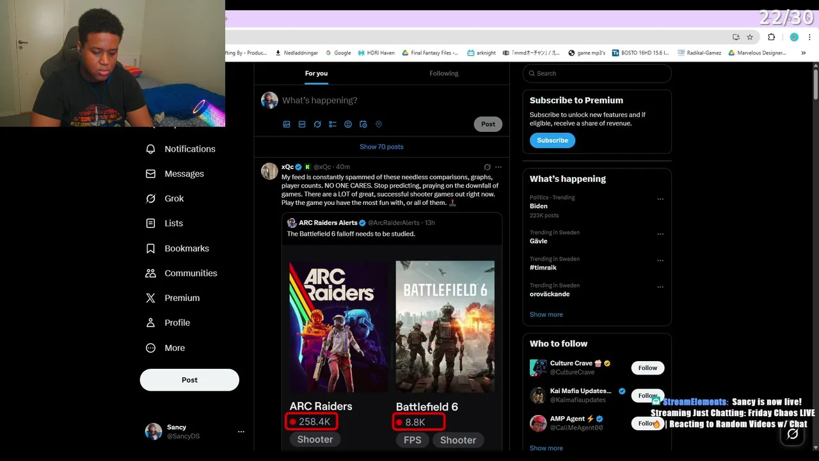Expand the More sidebar menu
The width and height of the screenshot is (819, 461).
(x=165, y=348)
